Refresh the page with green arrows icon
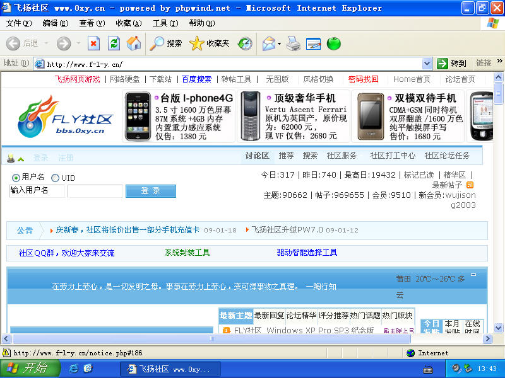Viewport: 505px width, 378px height. tap(114, 43)
